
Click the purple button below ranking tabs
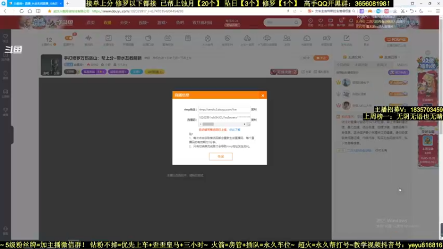click(398, 72)
